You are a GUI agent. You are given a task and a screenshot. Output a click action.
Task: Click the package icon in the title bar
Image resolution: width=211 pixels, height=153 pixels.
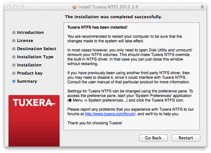pyautogui.click(x=75, y=7)
